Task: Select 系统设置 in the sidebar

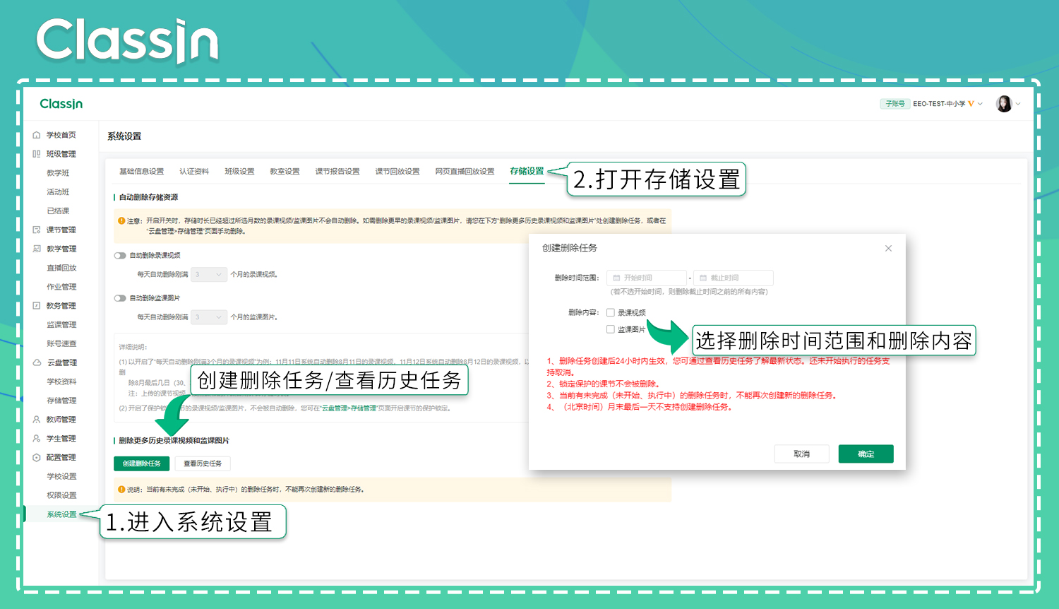Action: 61,514
